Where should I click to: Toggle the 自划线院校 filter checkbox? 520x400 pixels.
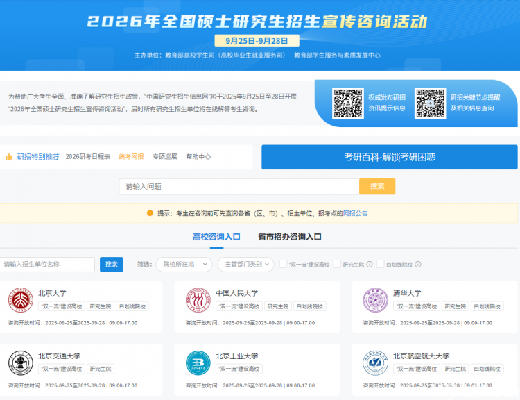coord(380,264)
